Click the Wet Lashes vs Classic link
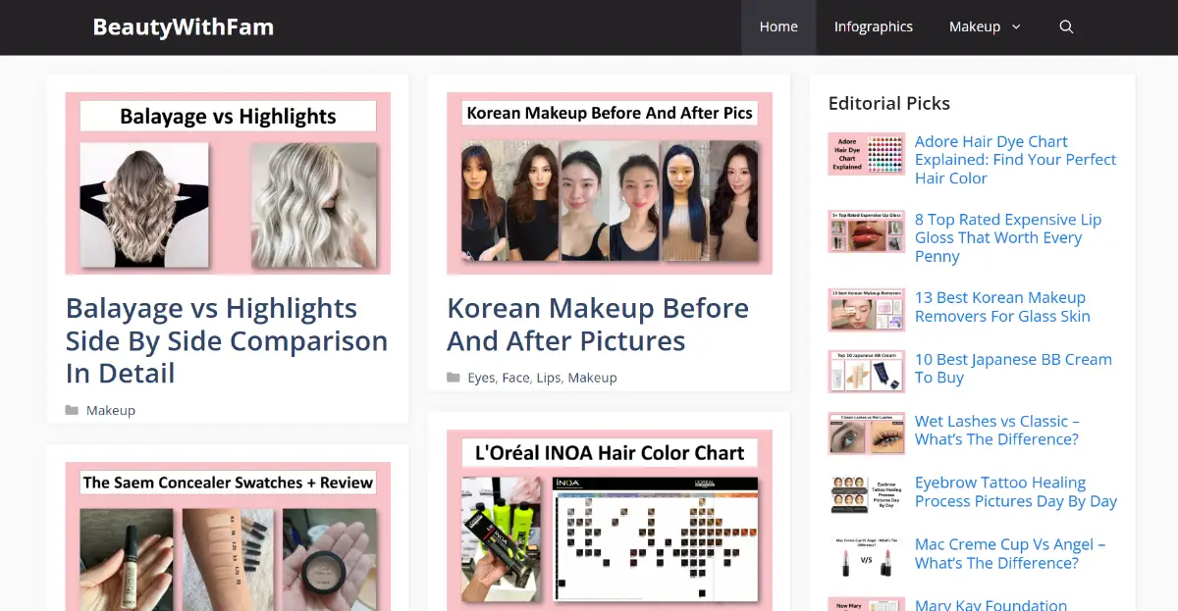 coord(996,430)
